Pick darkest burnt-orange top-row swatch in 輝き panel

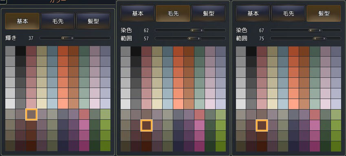pyautogui.click(x=73, y=51)
